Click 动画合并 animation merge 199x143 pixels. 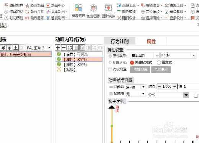pyautogui.click(x=34, y=12)
